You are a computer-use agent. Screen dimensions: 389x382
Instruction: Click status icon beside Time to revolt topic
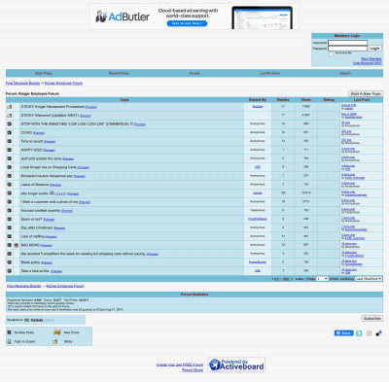tap(10, 141)
